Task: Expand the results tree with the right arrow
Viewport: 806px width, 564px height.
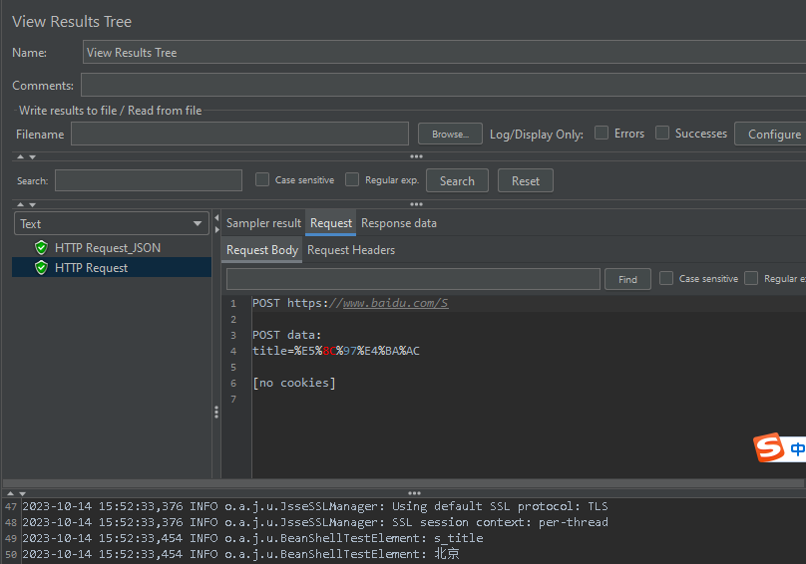Action: 216,229
